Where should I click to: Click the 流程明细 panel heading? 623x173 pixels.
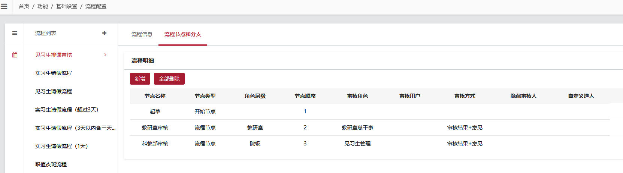[x=143, y=60]
